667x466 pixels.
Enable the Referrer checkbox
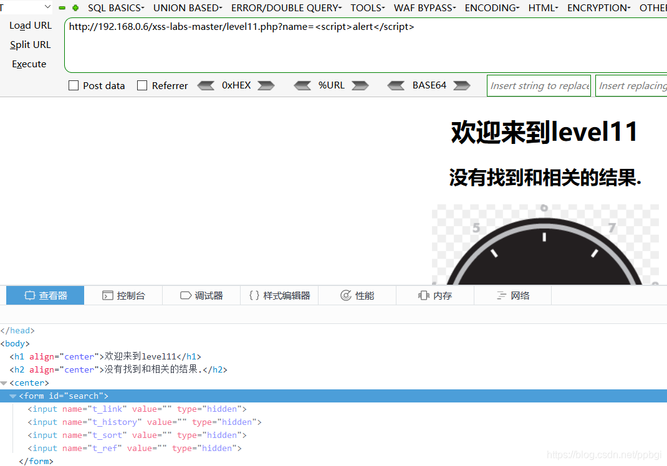pos(142,85)
